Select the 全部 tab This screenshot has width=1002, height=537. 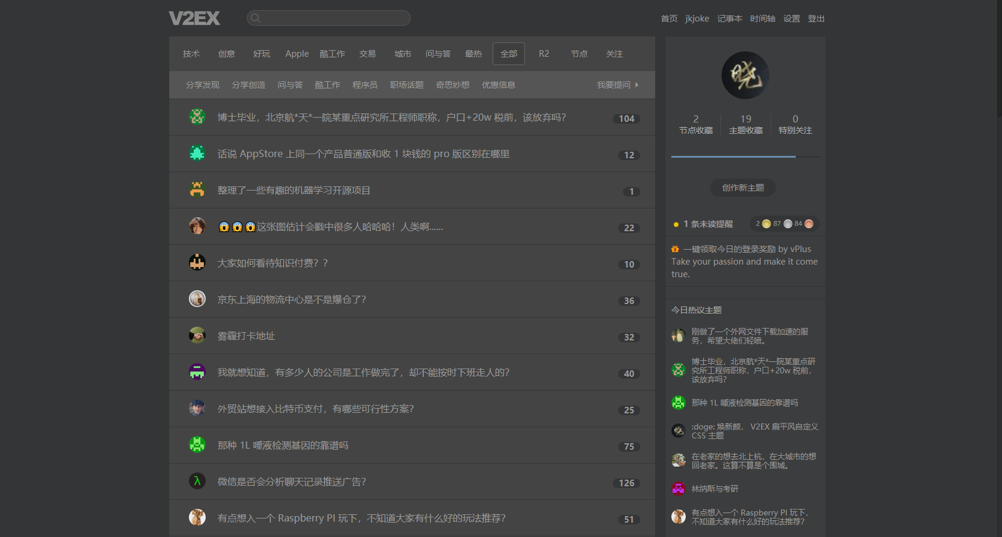pos(509,54)
